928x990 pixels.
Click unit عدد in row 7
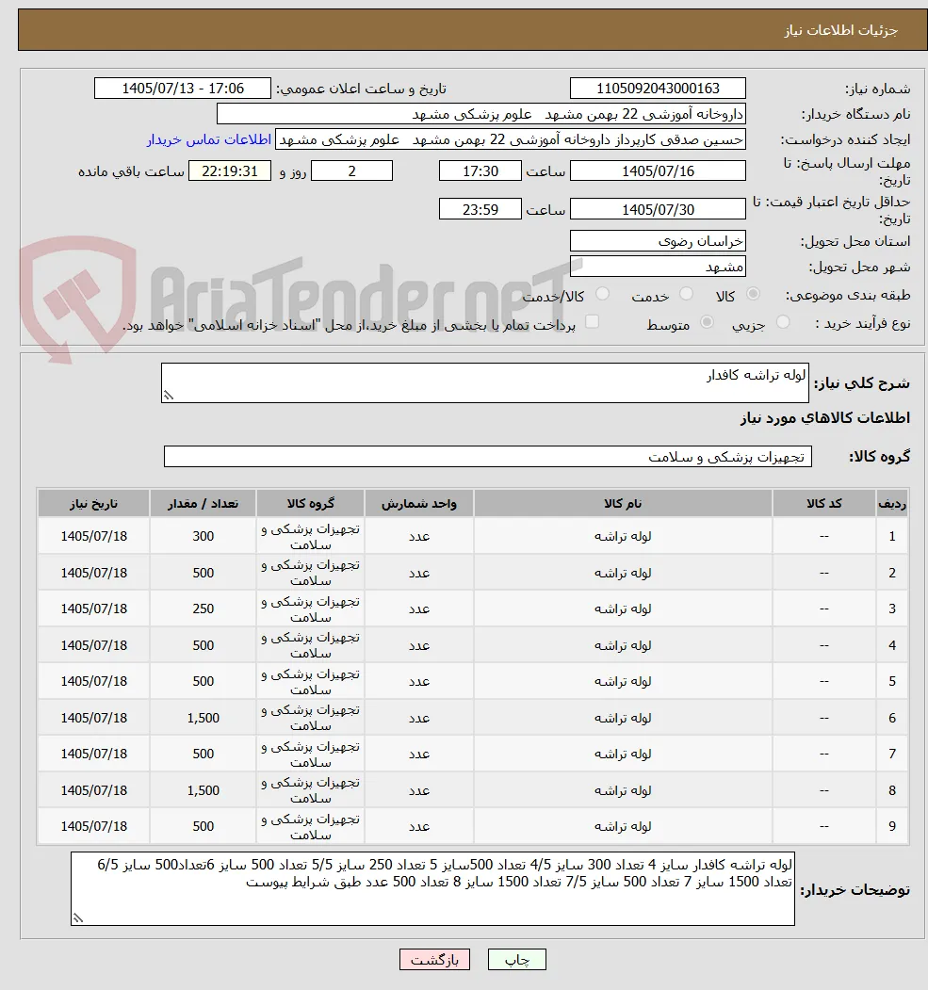[x=418, y=754]
